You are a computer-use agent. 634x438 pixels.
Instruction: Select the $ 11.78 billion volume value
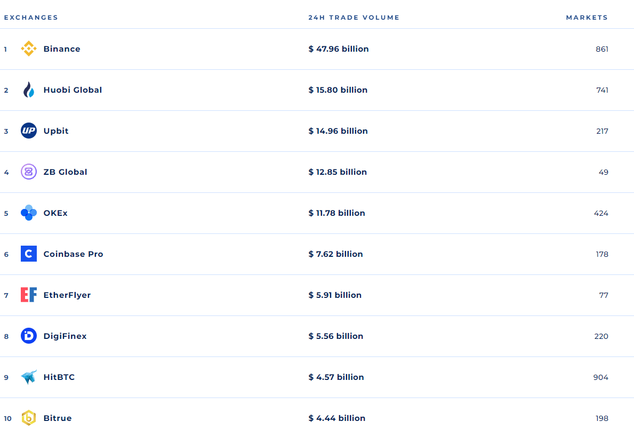[x=337, y=213]
